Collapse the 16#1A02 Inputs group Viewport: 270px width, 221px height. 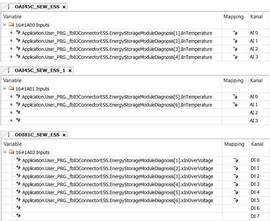pyautogui.click(x=5, y=152)
